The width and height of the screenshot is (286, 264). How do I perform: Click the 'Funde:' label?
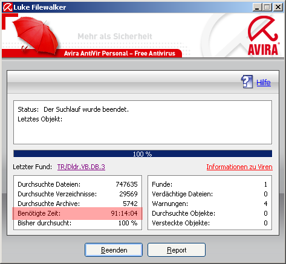click(162, 184)
